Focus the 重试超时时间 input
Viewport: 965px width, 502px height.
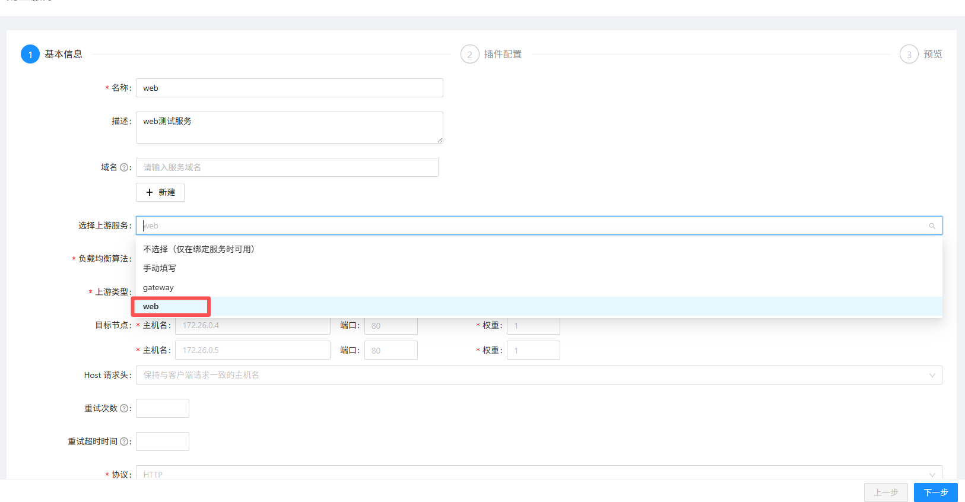click(x=163, y=441)
